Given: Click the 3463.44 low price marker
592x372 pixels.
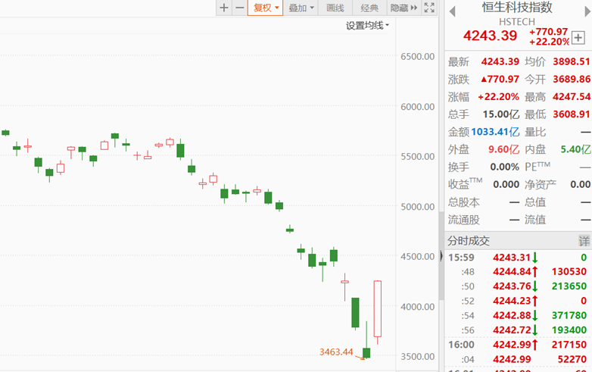Looking at the screenshot, I should click(x=336, y=352).
